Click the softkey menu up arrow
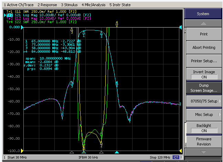This screenshot has width=223, height=162. point(203,23)
